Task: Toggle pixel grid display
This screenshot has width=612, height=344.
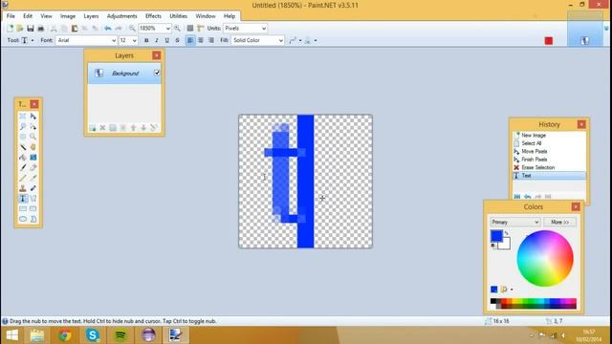Action: pos(190,28)
